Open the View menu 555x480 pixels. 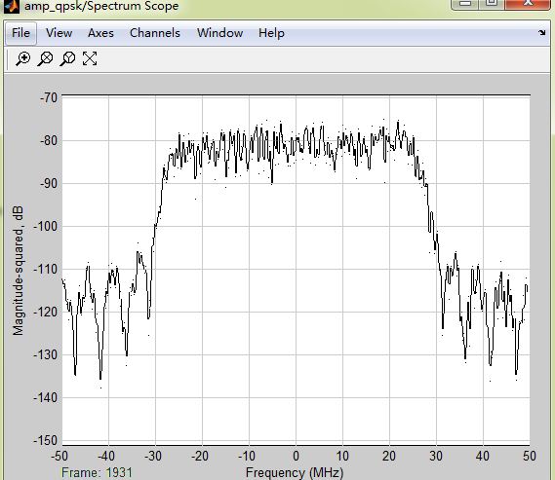click(59, 33)
